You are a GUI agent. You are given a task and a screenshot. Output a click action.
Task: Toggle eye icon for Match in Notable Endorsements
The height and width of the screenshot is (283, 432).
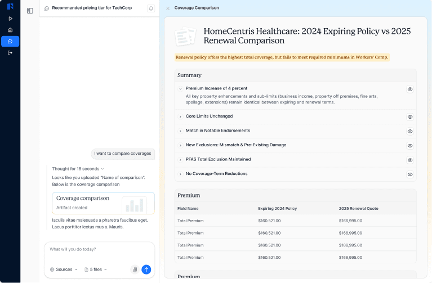pos(410,131)
